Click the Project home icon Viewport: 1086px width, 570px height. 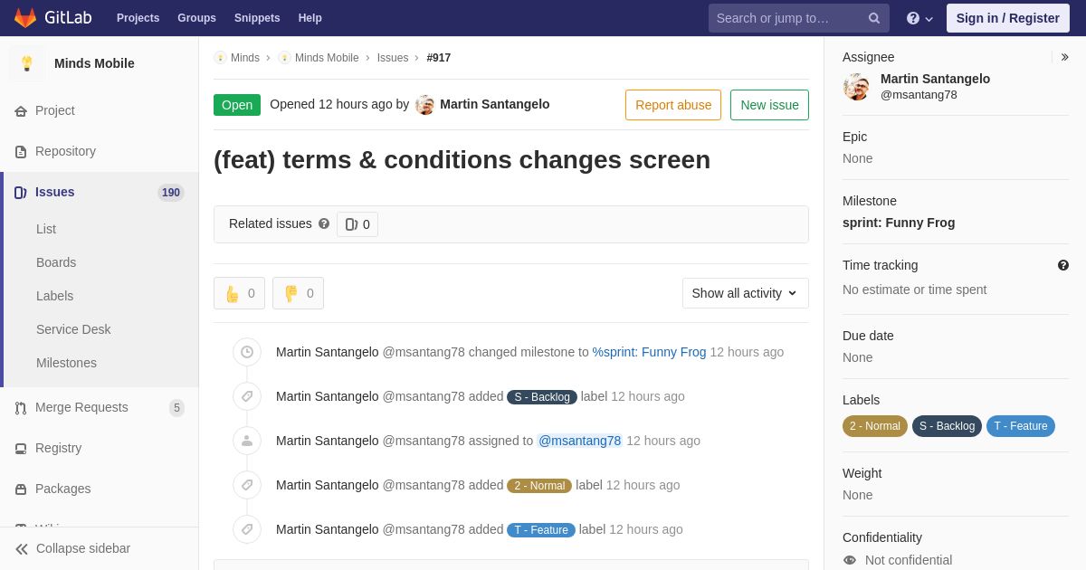coord(21,111)
